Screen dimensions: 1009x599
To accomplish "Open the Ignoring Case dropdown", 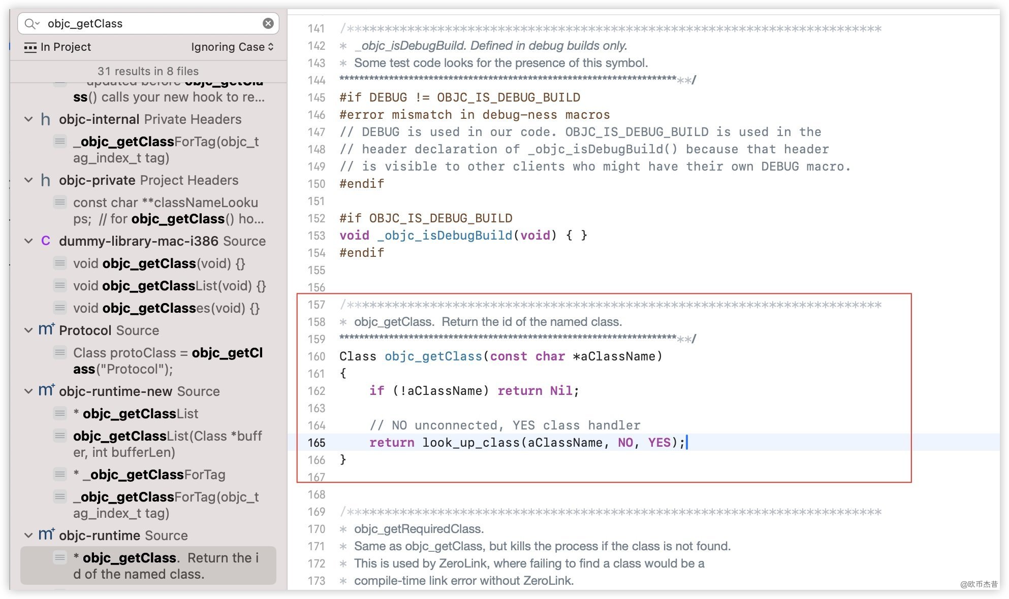I will click(232, 47).
